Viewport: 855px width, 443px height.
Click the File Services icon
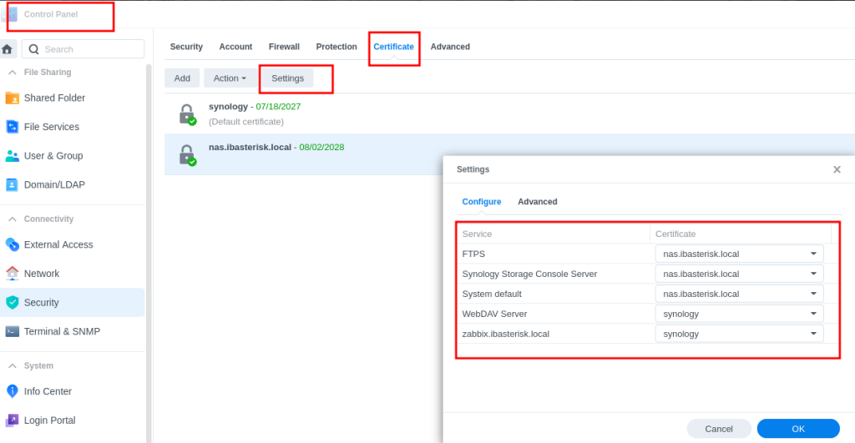pyautogui.click(x=12, y=127)
